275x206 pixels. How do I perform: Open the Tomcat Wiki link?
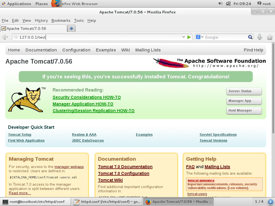110,180
